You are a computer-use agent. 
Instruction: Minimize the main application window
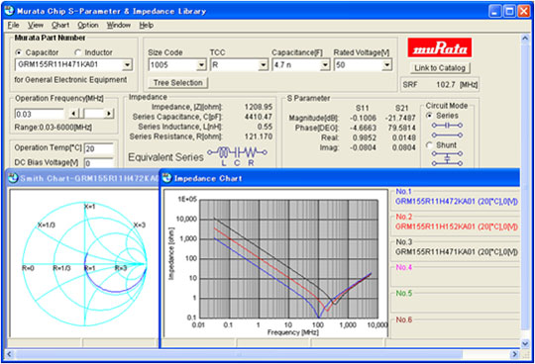pos(494,11)
